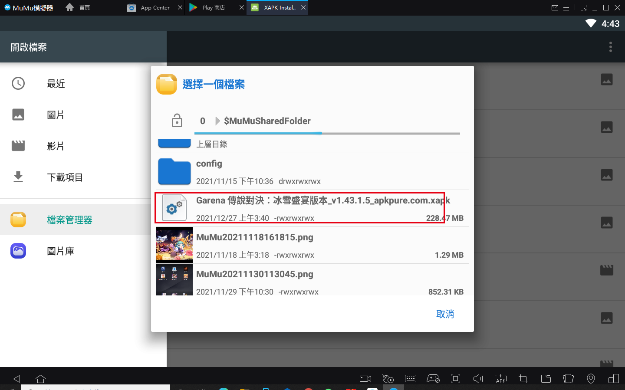The height and width of the screenshot is (390, 625).
Task: Click the window pop-out icon in title bar
Action: point(584,7)
